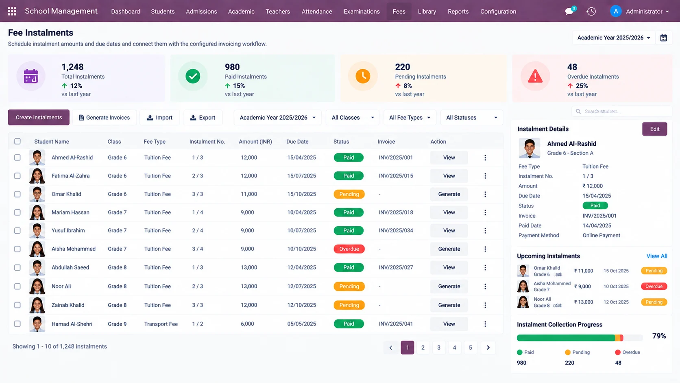Open the chat messages icon
Image resolution: width=680 pixels, height=383 pixels.
pos(569,11)
